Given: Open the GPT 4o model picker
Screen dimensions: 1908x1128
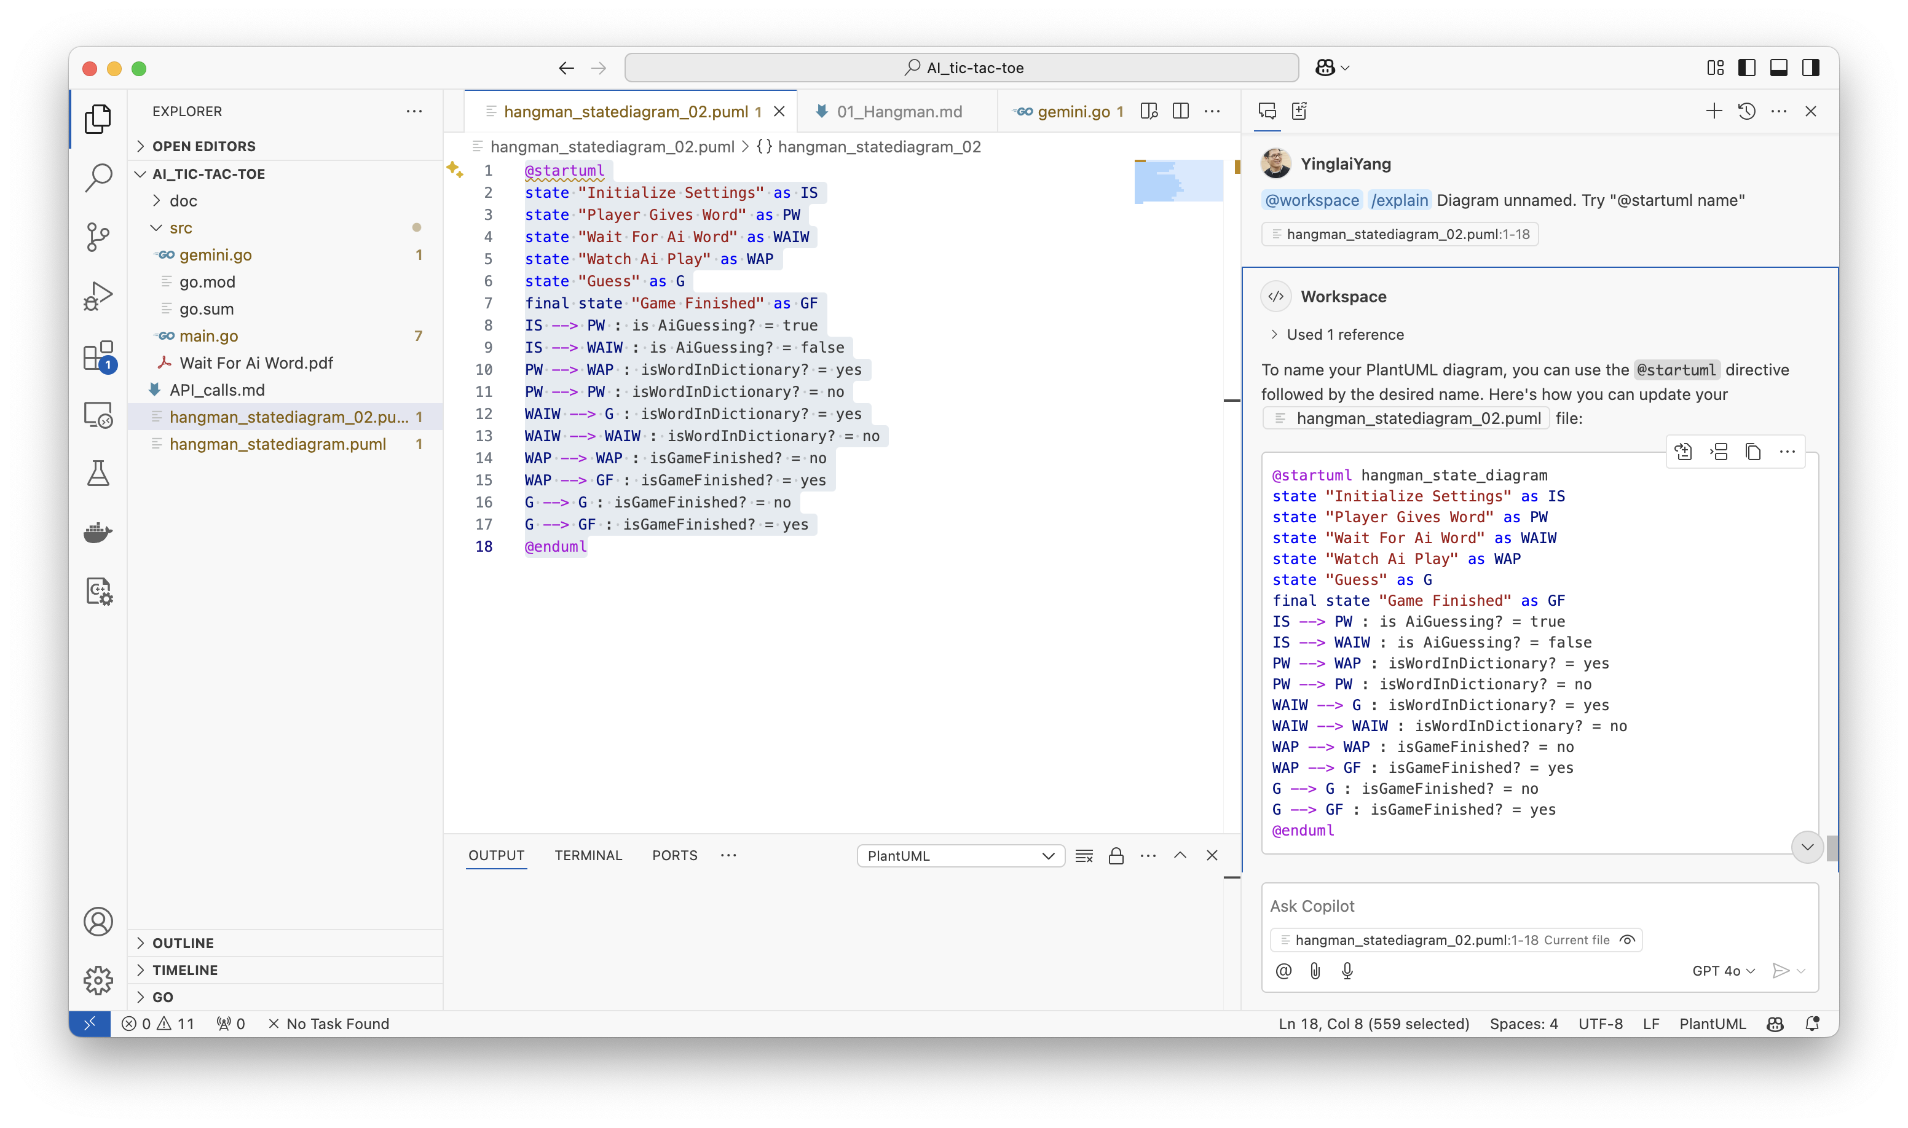Looking at the screenshot, I should [1722, 971].
